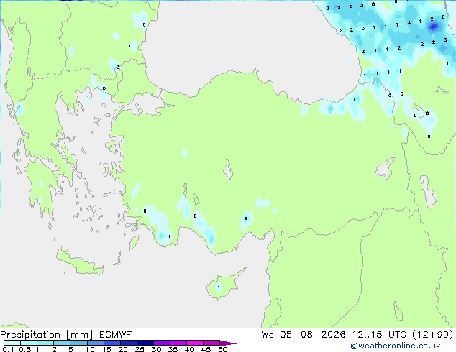Click the large lake in central Turkey
The image size is (456, 352).
(228, 170)
